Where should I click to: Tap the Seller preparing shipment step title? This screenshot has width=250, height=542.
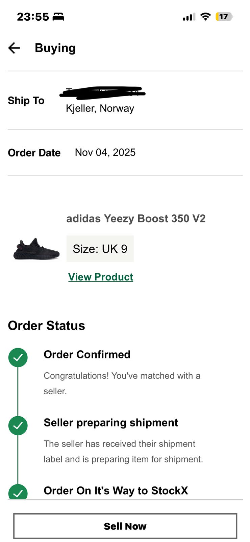tap(111, 422)
